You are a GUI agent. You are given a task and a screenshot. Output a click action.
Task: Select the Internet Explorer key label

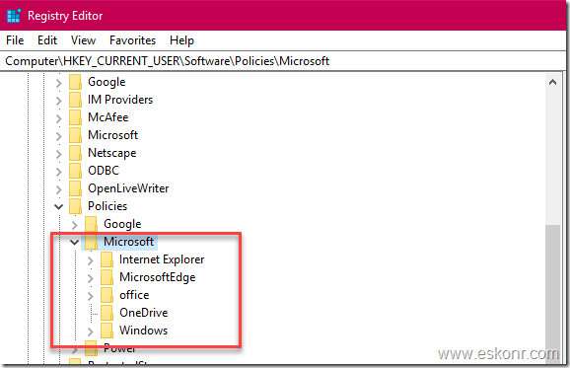(162, 259)
